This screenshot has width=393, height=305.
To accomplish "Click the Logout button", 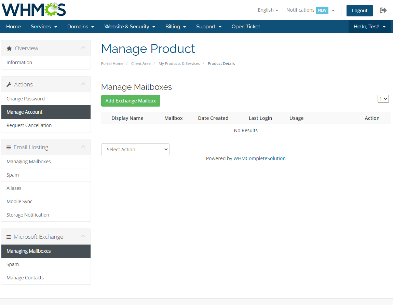I will (360, 11).
